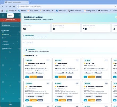Open the Whatsapp bookmark
Image resolution: width=117 pixels, height=107 pixels.
[x=11, y=10]
